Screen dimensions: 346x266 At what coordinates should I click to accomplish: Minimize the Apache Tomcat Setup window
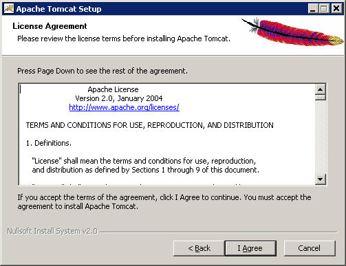[312, 9]
